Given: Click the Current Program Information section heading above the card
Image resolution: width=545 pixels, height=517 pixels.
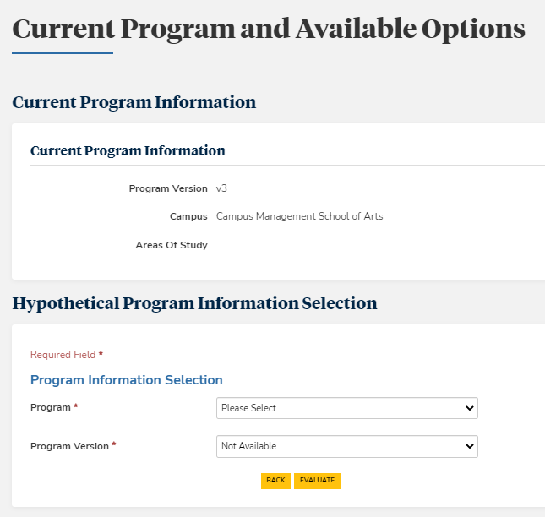Looking at the screenshot, I should [x=134, y=102].
